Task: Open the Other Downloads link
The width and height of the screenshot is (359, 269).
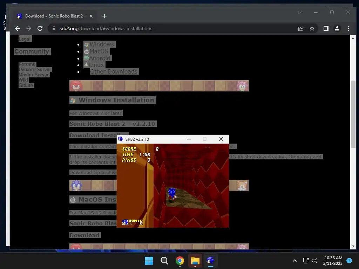Action: coord(114,71)
